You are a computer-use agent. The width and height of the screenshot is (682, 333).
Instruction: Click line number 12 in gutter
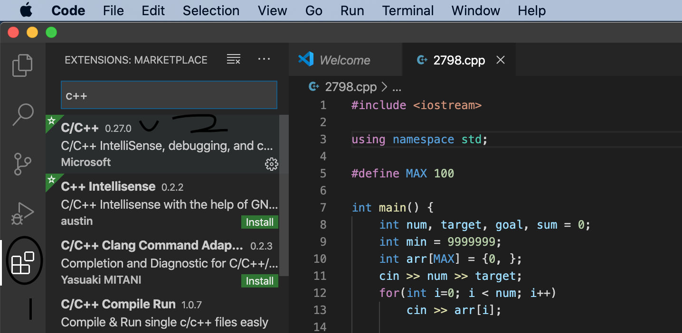pyautogui.click(x=321, y=293)
